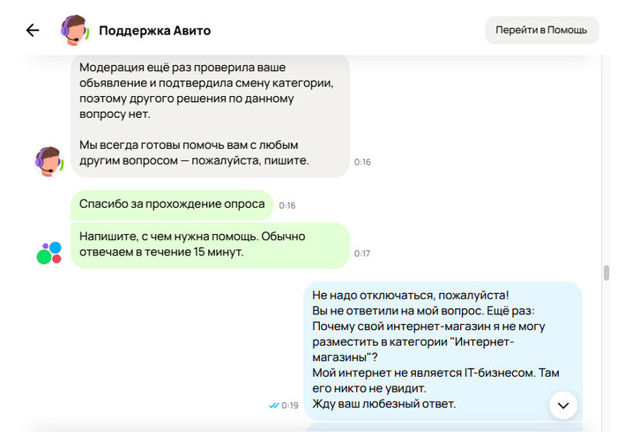617x441 pixels.
Task: Click the colorful Avito logo avatar
Action: [48, 254]
